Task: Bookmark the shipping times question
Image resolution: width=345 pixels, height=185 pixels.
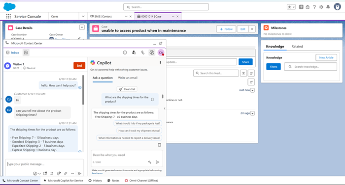Action: tap(152, 99)
